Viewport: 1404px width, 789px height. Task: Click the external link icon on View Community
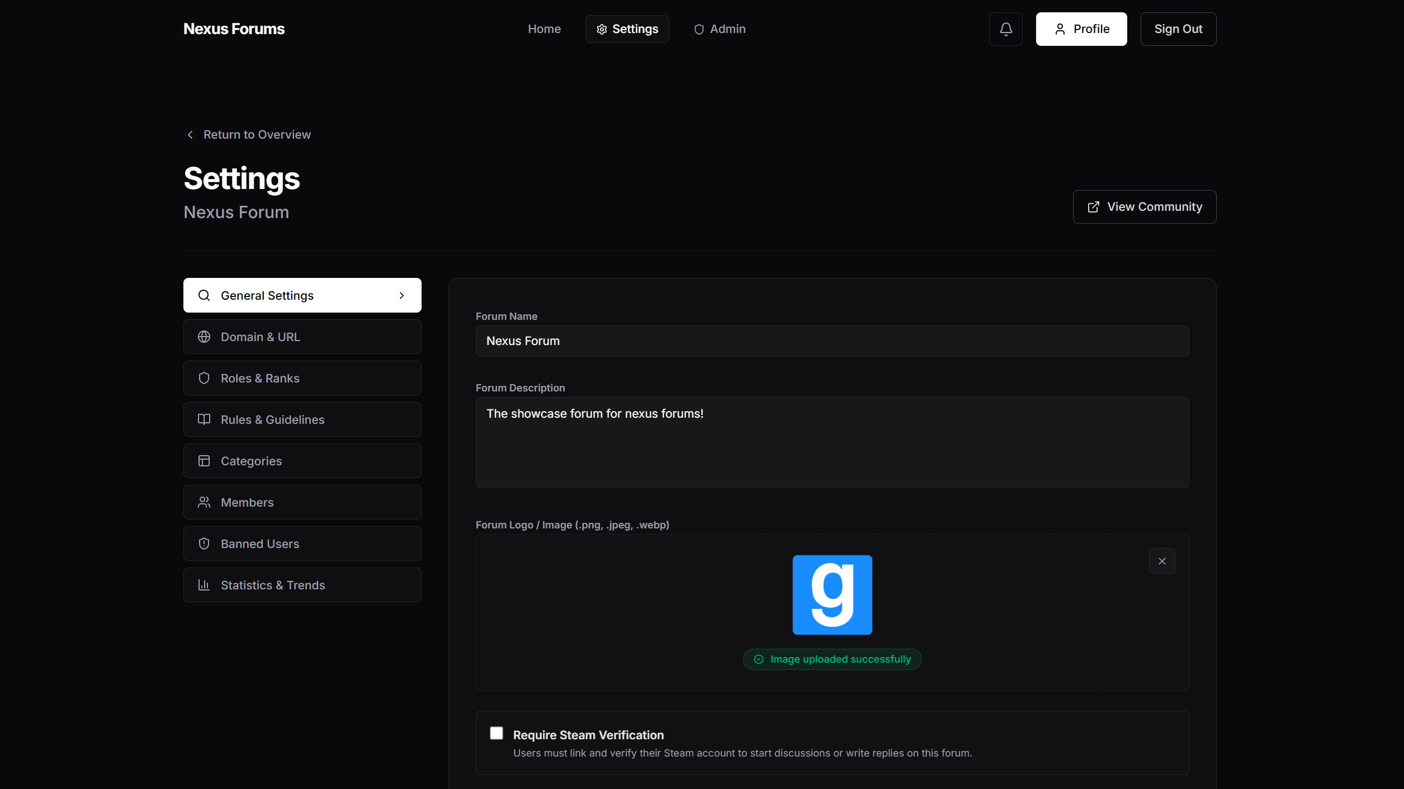pos(1093,207)
